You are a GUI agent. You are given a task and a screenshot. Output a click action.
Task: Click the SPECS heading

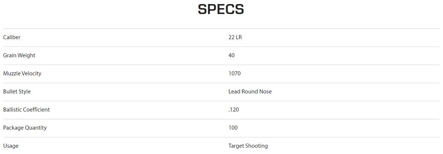pos(221,9)
